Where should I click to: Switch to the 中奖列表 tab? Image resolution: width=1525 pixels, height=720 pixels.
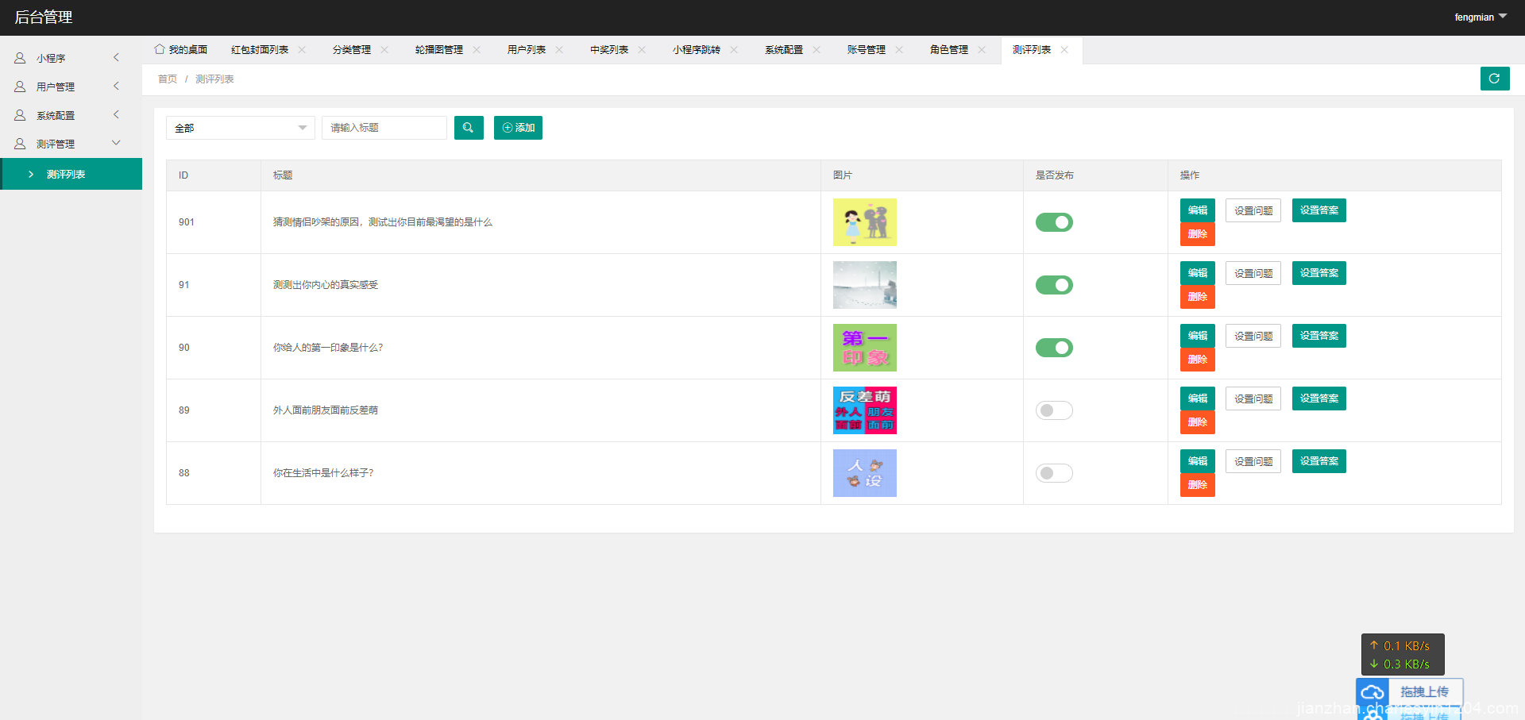[609, 49]
